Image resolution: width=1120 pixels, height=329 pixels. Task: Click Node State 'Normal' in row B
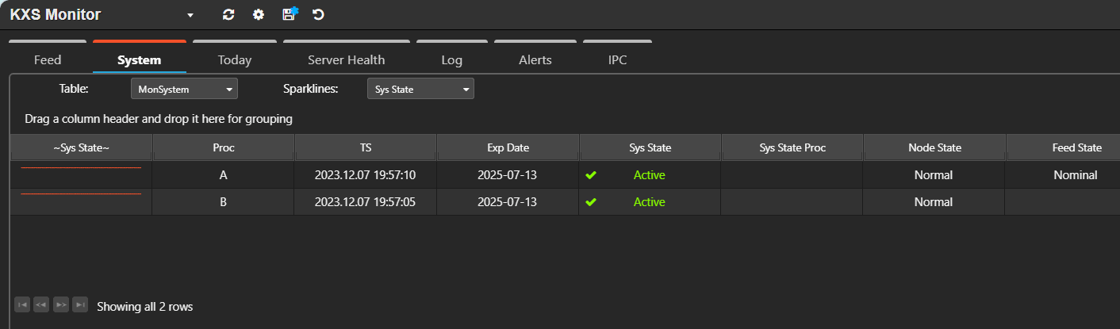coord(934,202)
